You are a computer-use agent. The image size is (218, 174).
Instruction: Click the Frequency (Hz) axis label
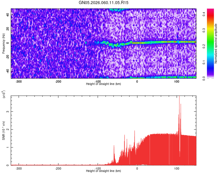coord(3,43)
